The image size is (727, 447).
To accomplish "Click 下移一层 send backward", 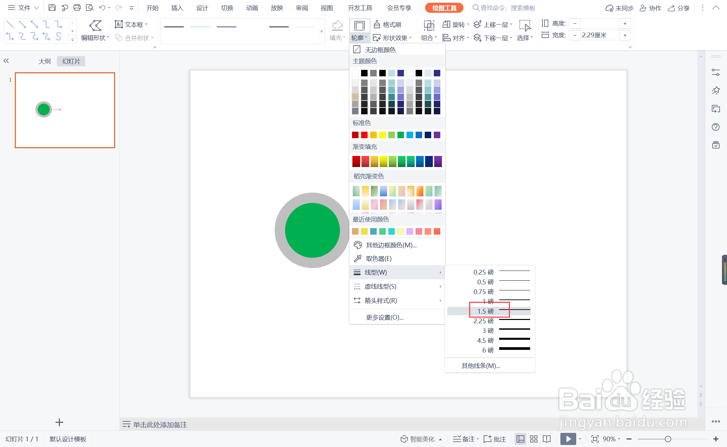I will coord(493,38).
